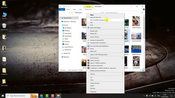Switch to the View ribbon tab
175x98 pixels.
pos(80,10)
